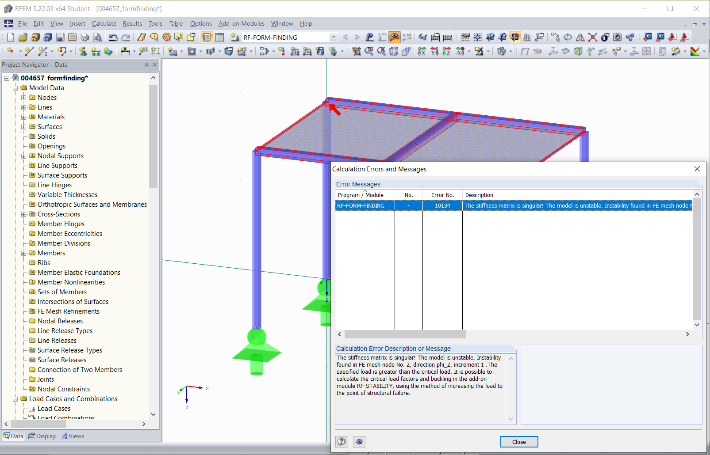Click the error list horizontal scrollbar
Viewport: 710px width, 455px height.
[x=405, y=334]
